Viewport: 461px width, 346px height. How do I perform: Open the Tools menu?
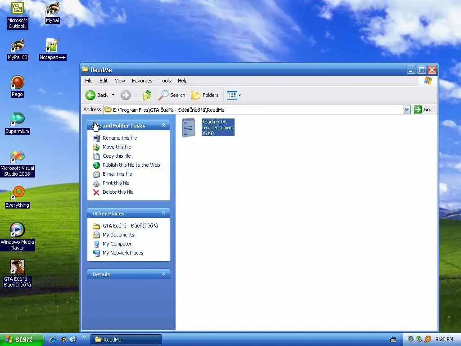point(165,81)
